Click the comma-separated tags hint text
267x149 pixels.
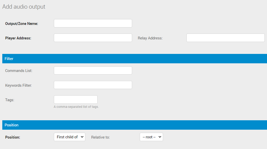(76, 107)
